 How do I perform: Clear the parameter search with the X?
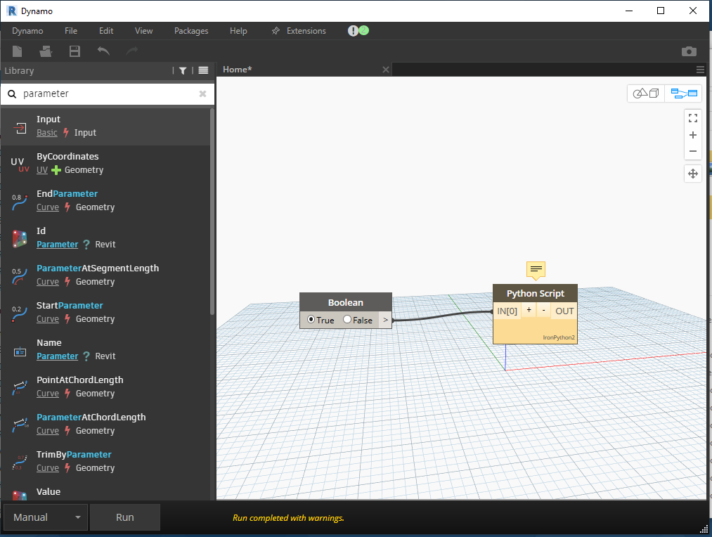coord(202,93)
